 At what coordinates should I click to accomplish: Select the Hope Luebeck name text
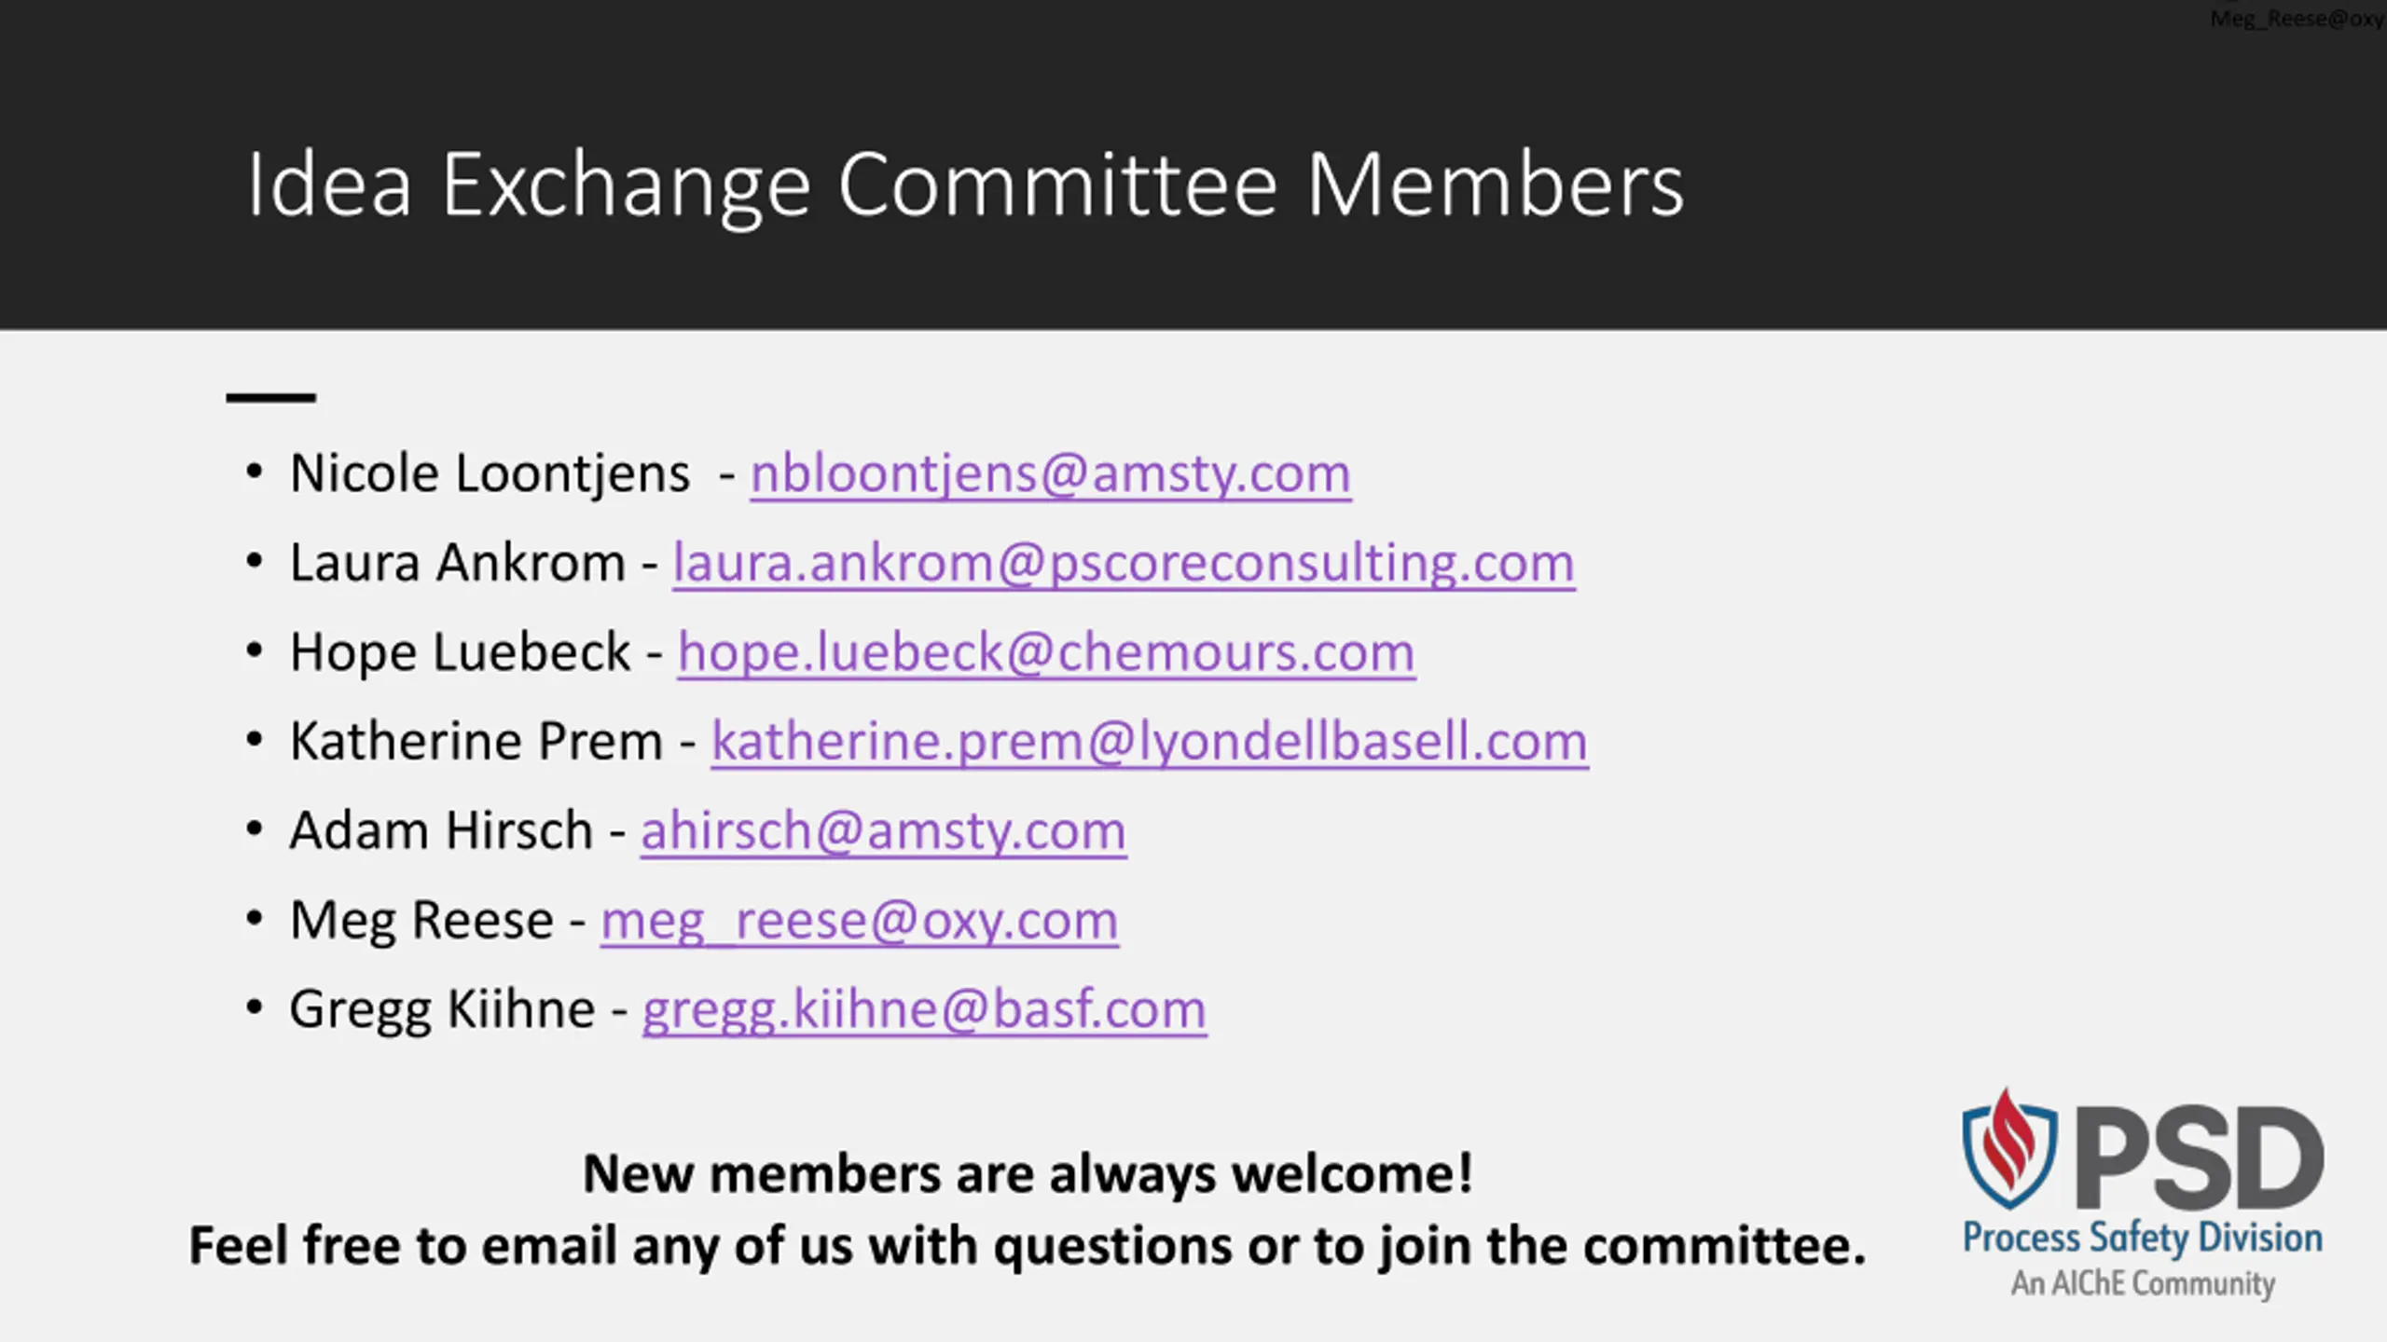[x=460, y=652]
